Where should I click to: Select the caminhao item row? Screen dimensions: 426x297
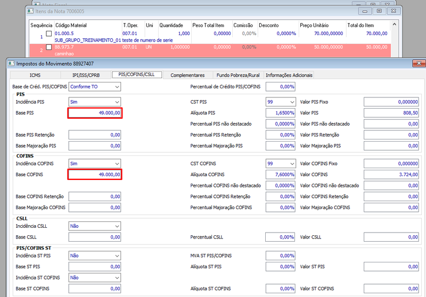click(210, 50)
